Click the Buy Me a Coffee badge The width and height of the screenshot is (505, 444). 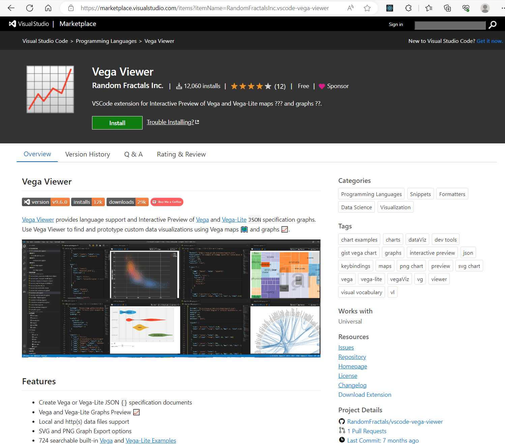coord(167,202)
